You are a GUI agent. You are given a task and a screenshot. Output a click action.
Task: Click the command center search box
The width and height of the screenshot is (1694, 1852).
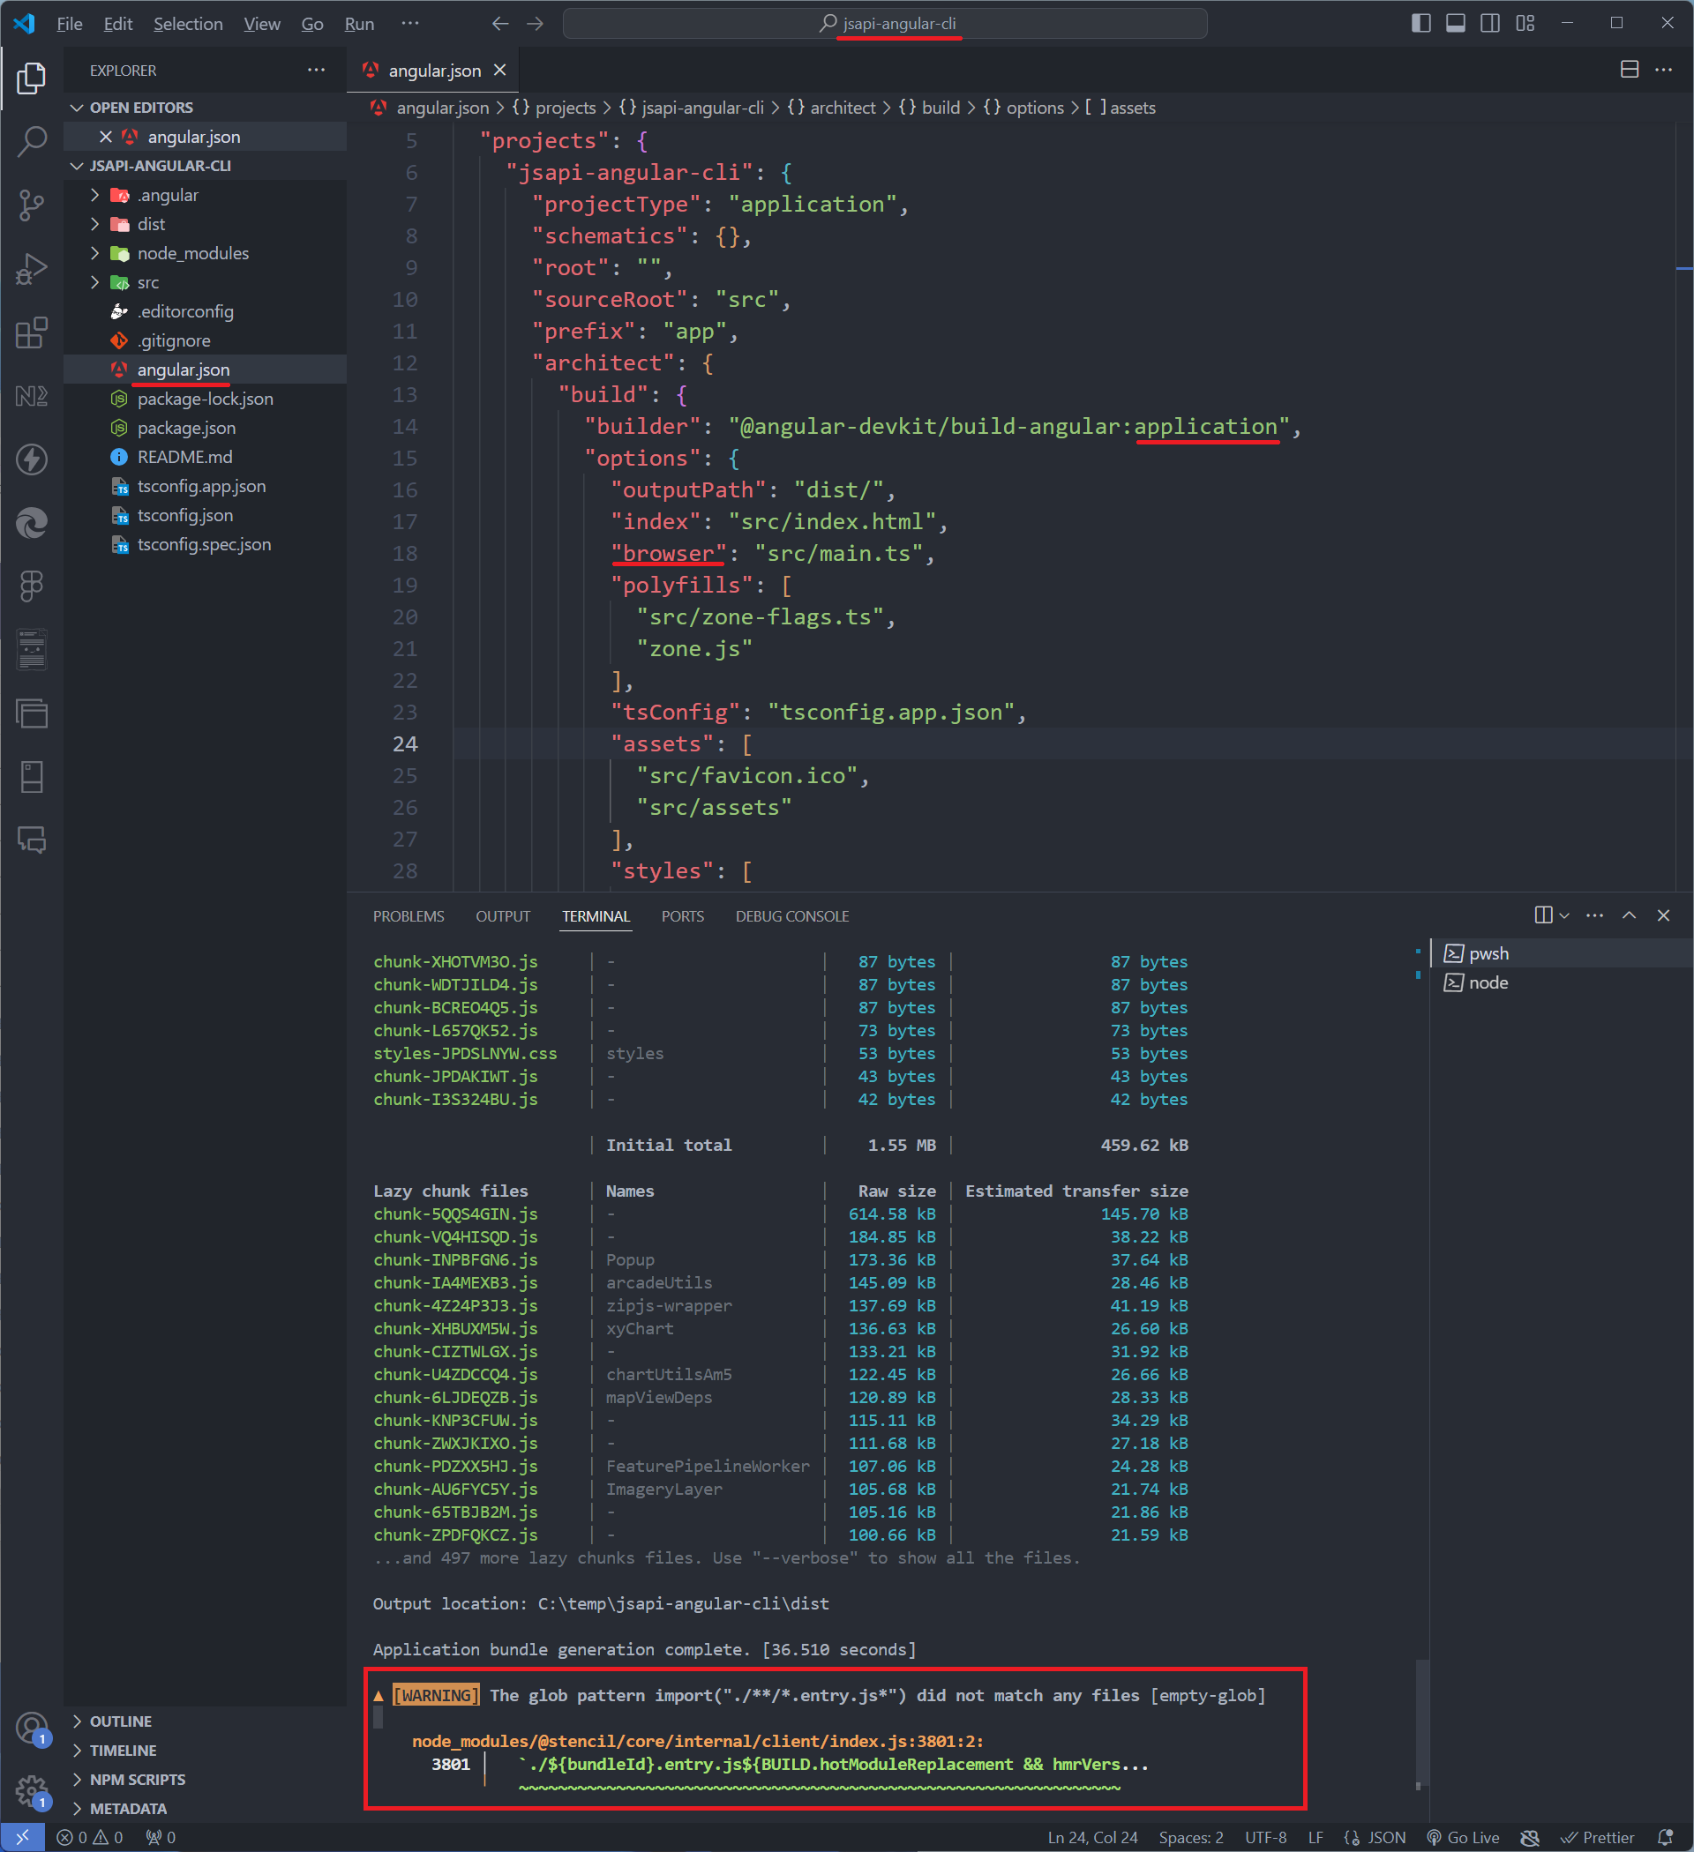[884, 24]
